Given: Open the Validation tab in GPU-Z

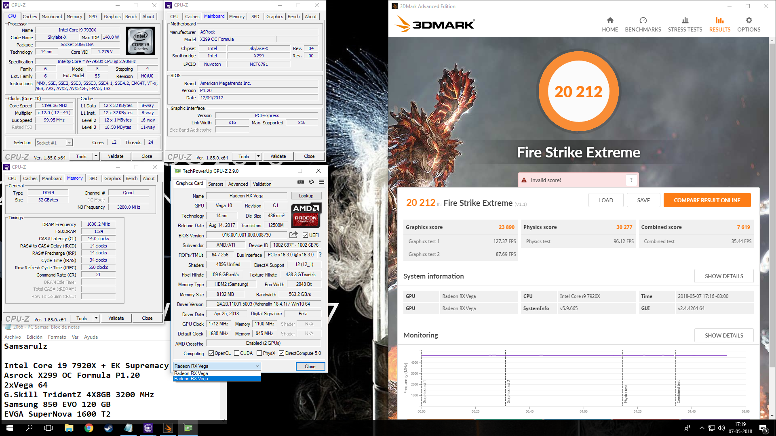Looking at the screenshot, I should click(262, 184).
